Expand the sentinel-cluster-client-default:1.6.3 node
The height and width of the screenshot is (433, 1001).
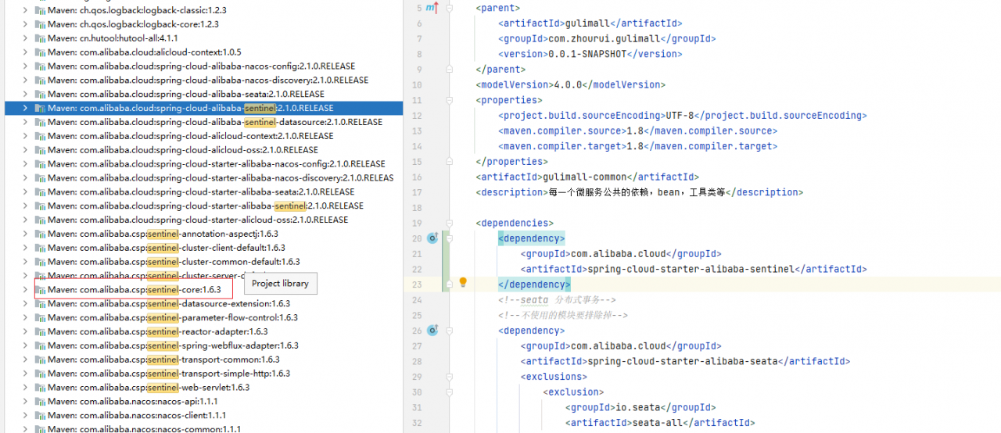pos(25,248)
